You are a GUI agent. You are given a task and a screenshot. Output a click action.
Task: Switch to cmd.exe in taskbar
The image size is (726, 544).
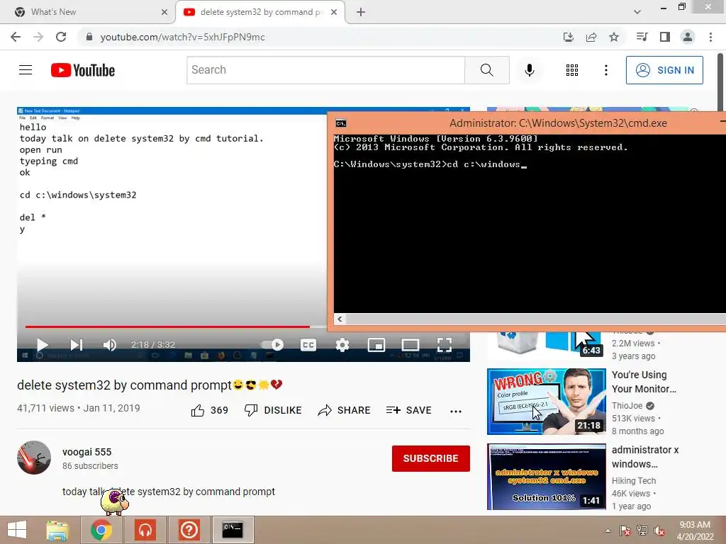(x=233, y=530)
